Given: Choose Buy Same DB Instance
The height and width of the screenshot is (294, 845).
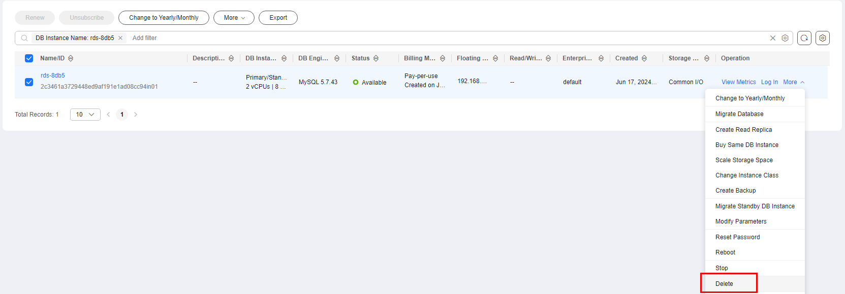Looking at the screenshot, I should 755,145.
